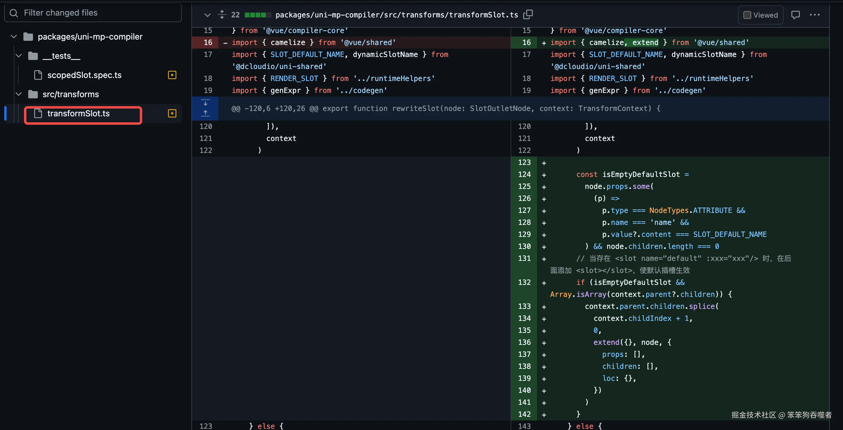Collapse the packages/uni-mp-compiler folder

pos(14,37)
